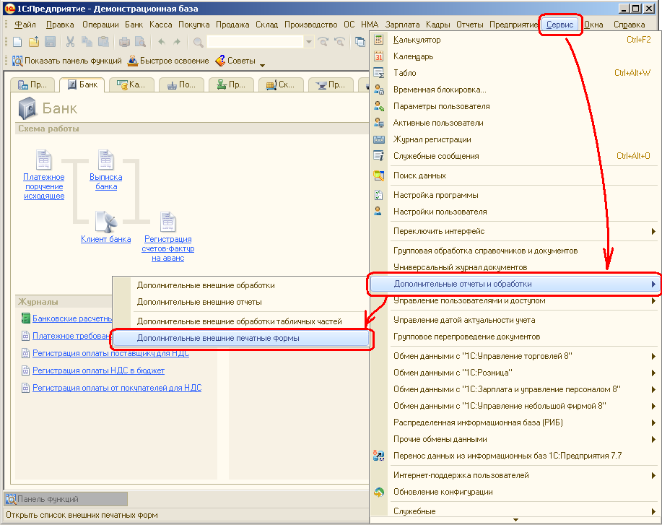Select Дополнительные внешние отчеты
The height and width of the screenshot is (525, 662).
pyautogui.click(x=199, y=302)
